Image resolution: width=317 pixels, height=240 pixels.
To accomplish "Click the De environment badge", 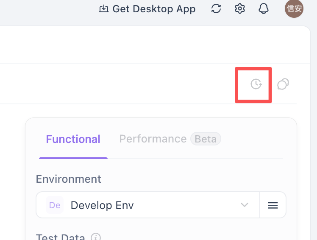I will coord(55,205).
